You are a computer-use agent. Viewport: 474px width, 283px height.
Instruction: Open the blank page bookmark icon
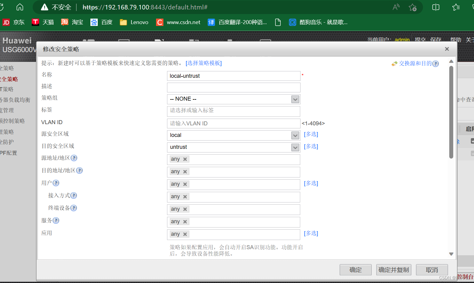pos(278,22)
